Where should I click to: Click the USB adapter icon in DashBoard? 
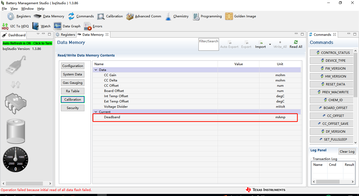16,66
